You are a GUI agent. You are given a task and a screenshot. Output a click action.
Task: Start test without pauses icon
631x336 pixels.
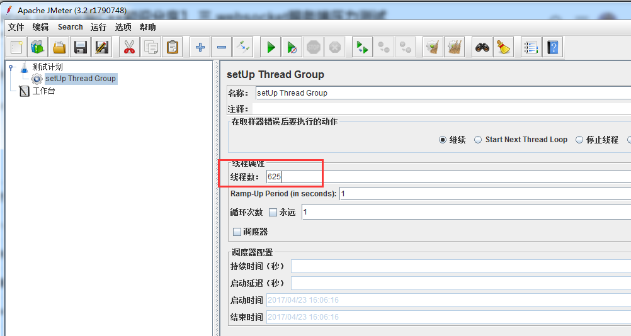(292, 47)
